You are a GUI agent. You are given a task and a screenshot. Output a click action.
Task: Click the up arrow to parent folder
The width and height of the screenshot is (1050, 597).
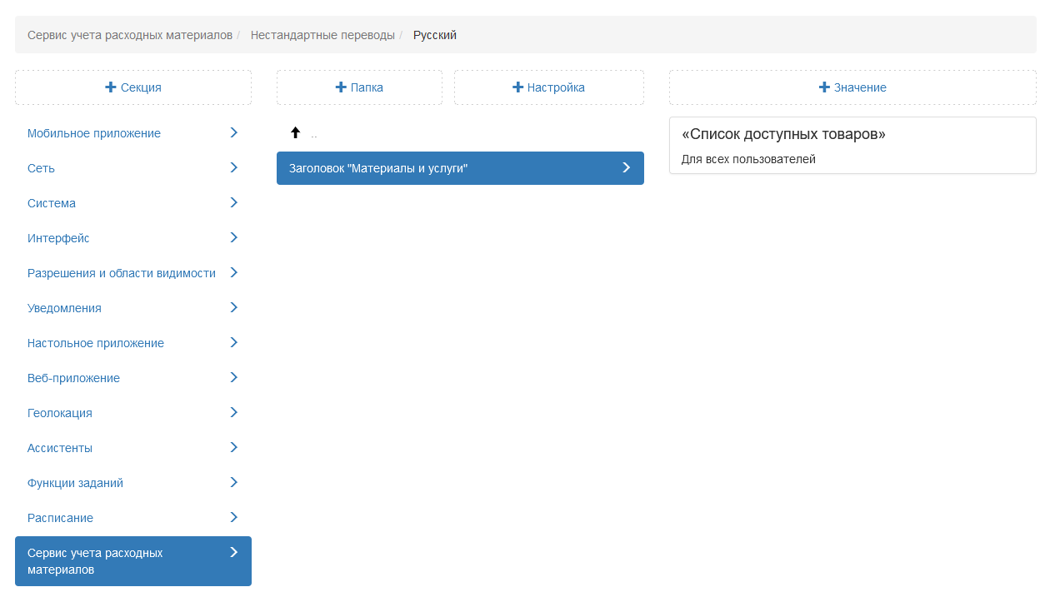tap(295, 133)
